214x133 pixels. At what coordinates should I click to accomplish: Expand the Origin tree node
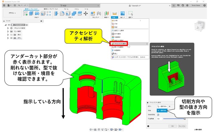8,35
